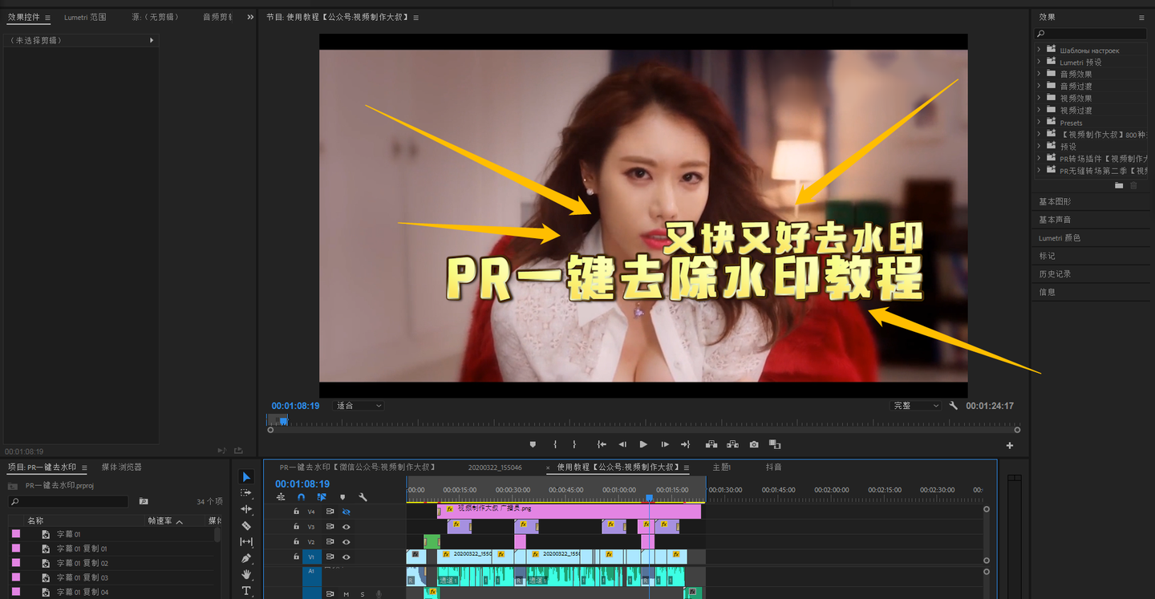
Task: Open the 基本声音 panel
Action: [1055, 220]
